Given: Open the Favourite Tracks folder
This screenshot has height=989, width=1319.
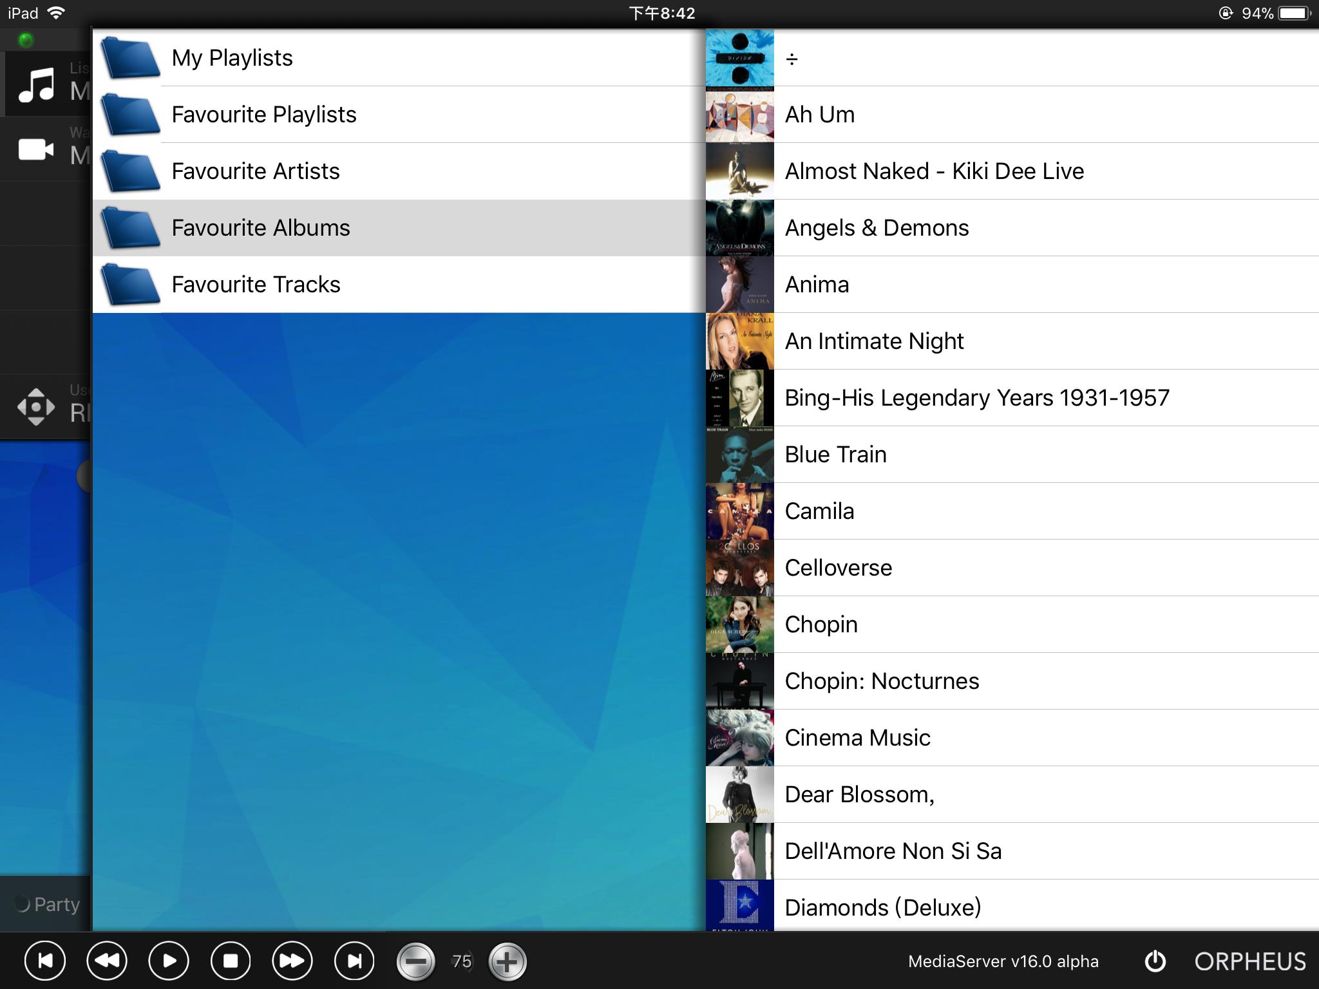Looking at the screenshot, I should click(x=399, y=285).
